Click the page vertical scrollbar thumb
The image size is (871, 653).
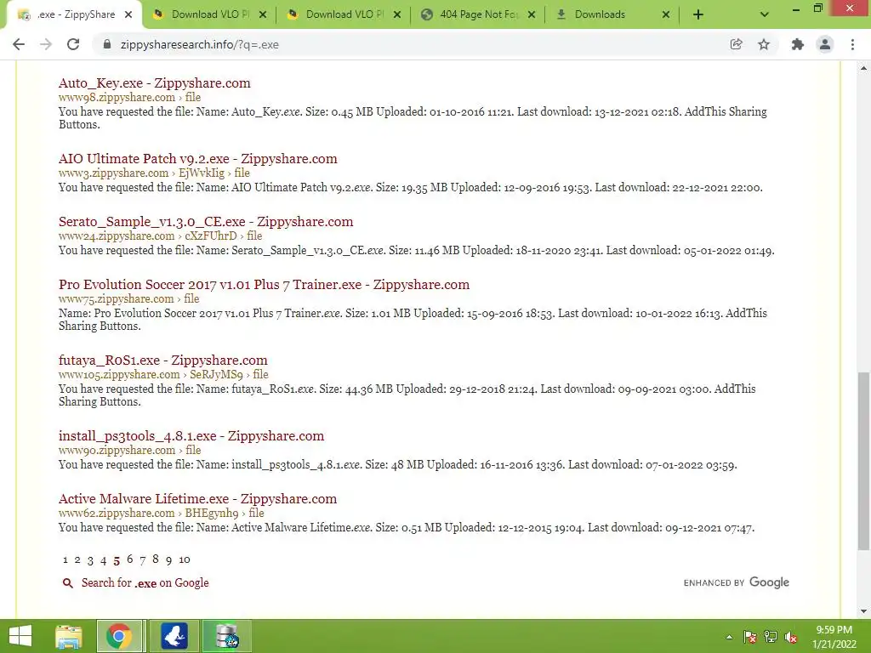[863, 461]
